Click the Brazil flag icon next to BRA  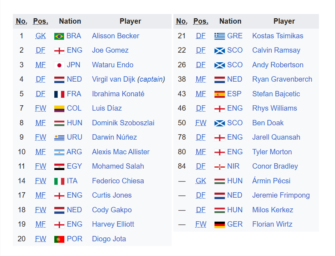click(x=59, y=36)
